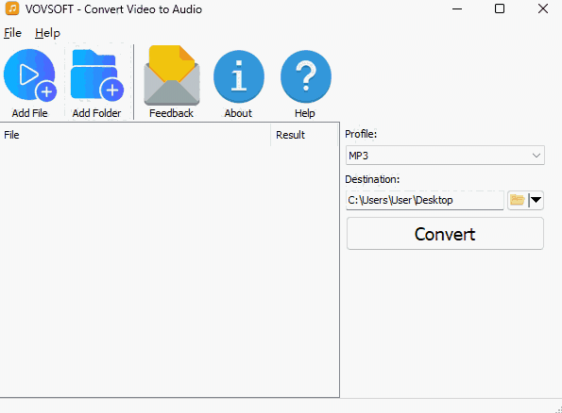This screenshot has height=413, width=562.
Task: Open the Feedback envelope icon
Action: pos(172,75)
